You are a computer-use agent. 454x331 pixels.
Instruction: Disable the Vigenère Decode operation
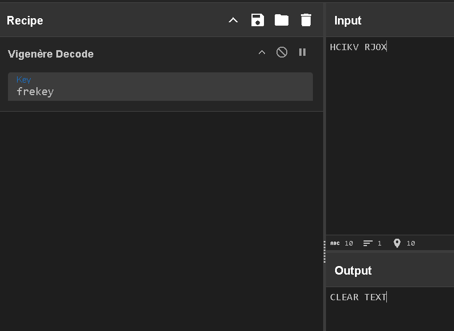(282, 52)
